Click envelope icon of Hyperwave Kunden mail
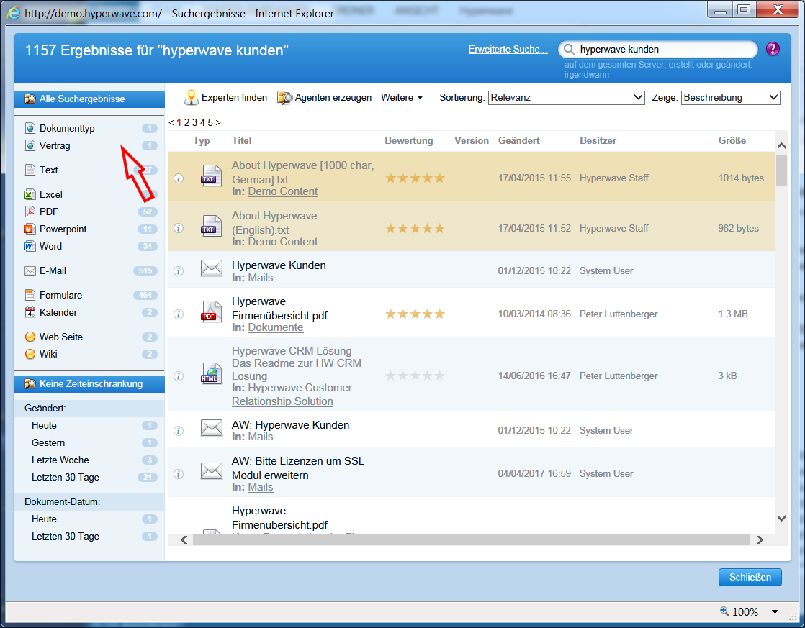The height and width of the screenshot is (628, 805). click(212, 268)
